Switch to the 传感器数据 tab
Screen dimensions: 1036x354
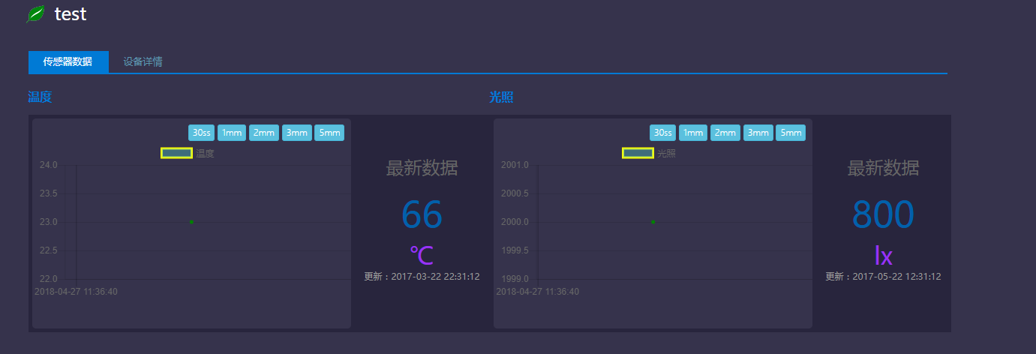pos(68,62)
